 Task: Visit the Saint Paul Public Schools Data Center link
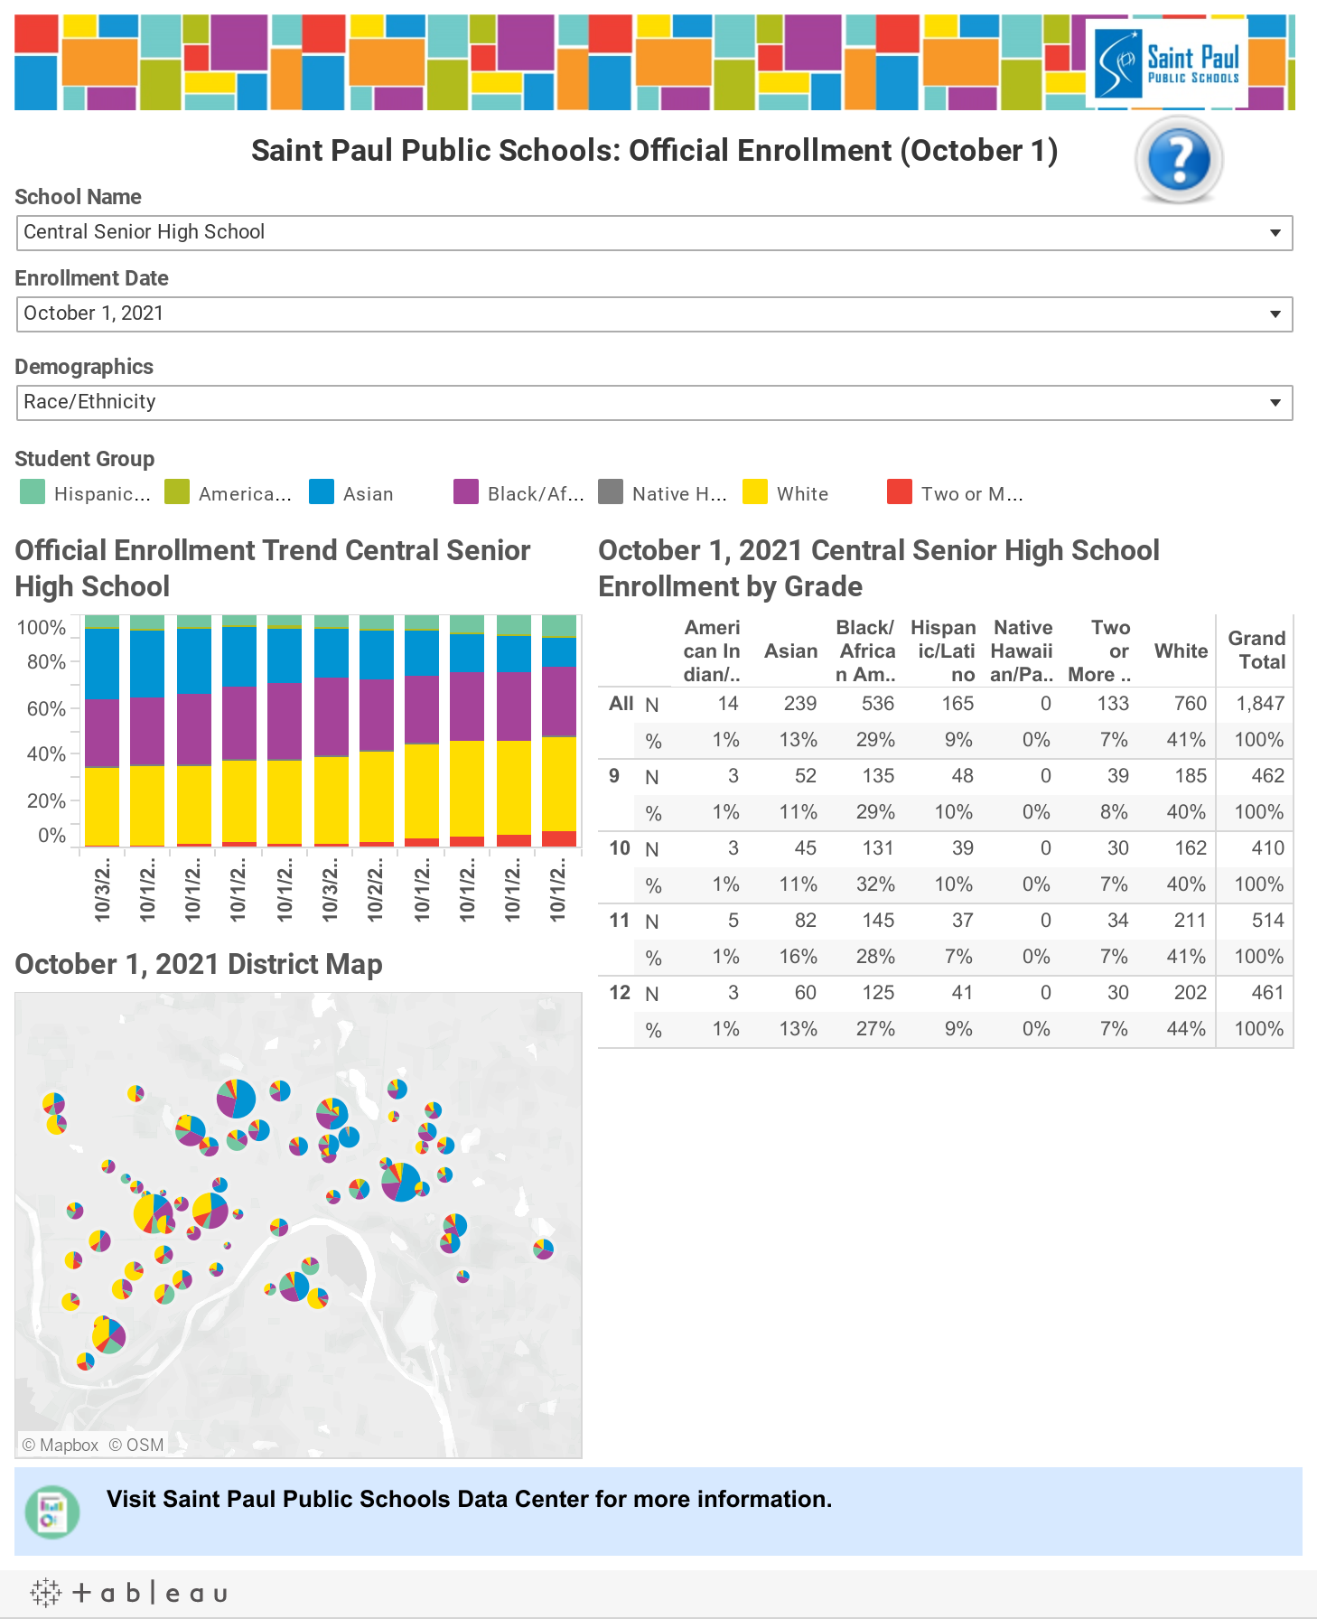(469, 1500)
